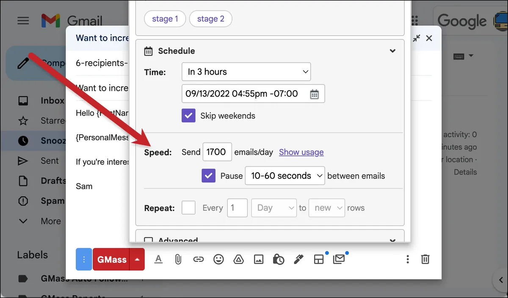This screenshot has height=298, width=508.
Task: Uncheck the Skip weekends checkbox
Action: coord(188,116)
